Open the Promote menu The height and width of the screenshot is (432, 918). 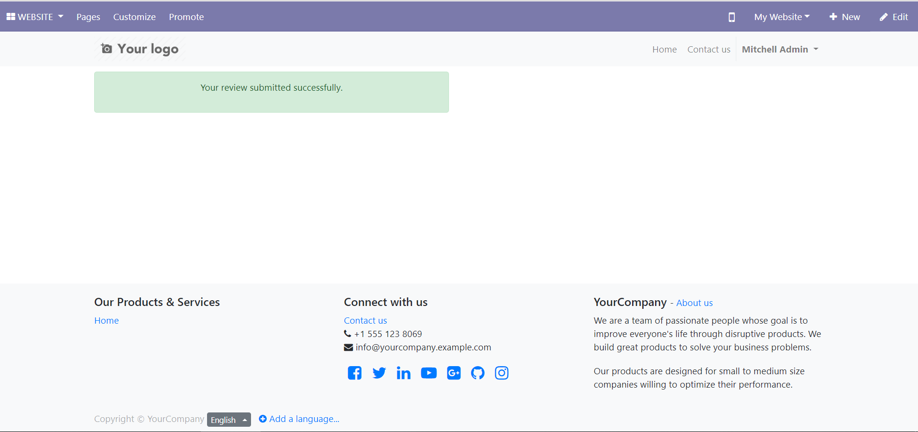pos(186,17)
